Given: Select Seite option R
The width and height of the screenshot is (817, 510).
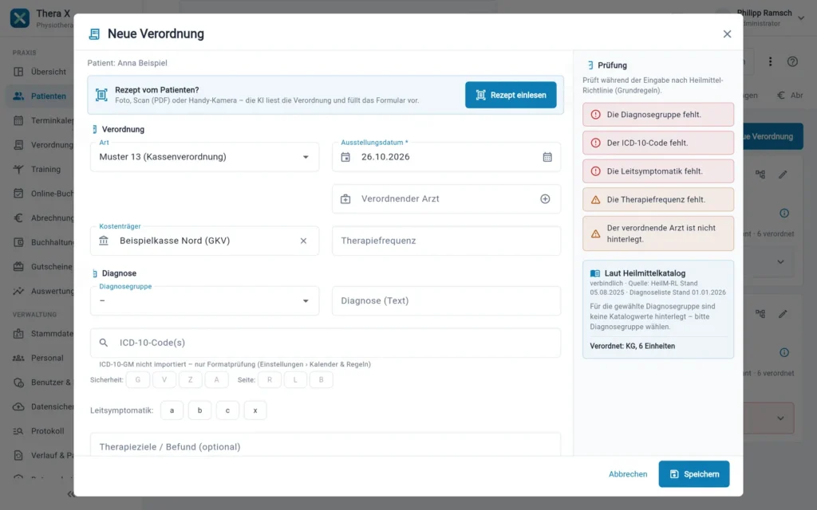Looking at the screenshot, I should tap(270, 379).
